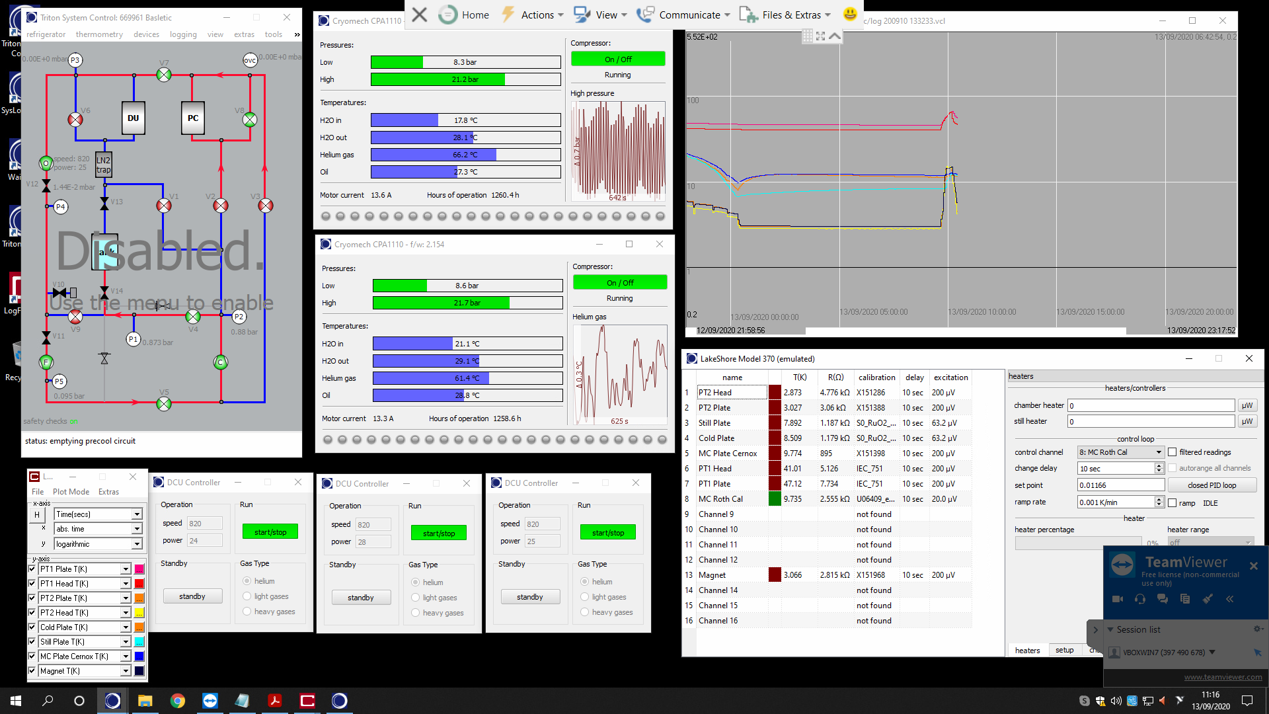Image resolution: width=1269 pixels, height=714 pixels.
Task: Click the set point field showing 0.01166
Action: coord(1120,485)
